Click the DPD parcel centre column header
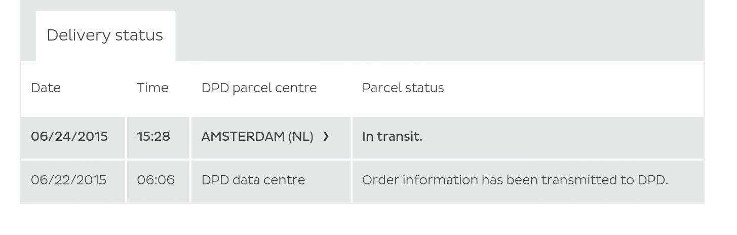 click(259, 88)
